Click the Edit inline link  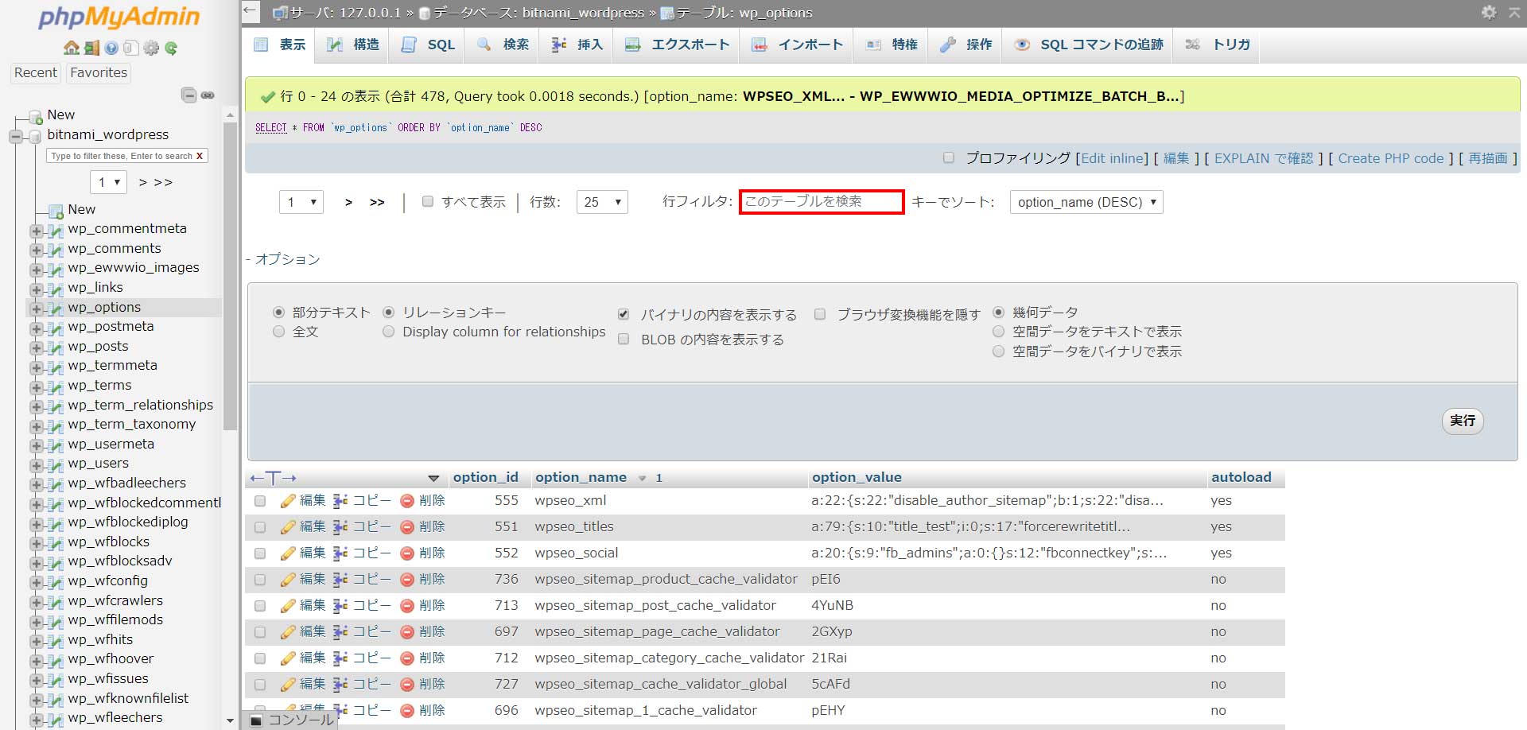[1113, 158]
